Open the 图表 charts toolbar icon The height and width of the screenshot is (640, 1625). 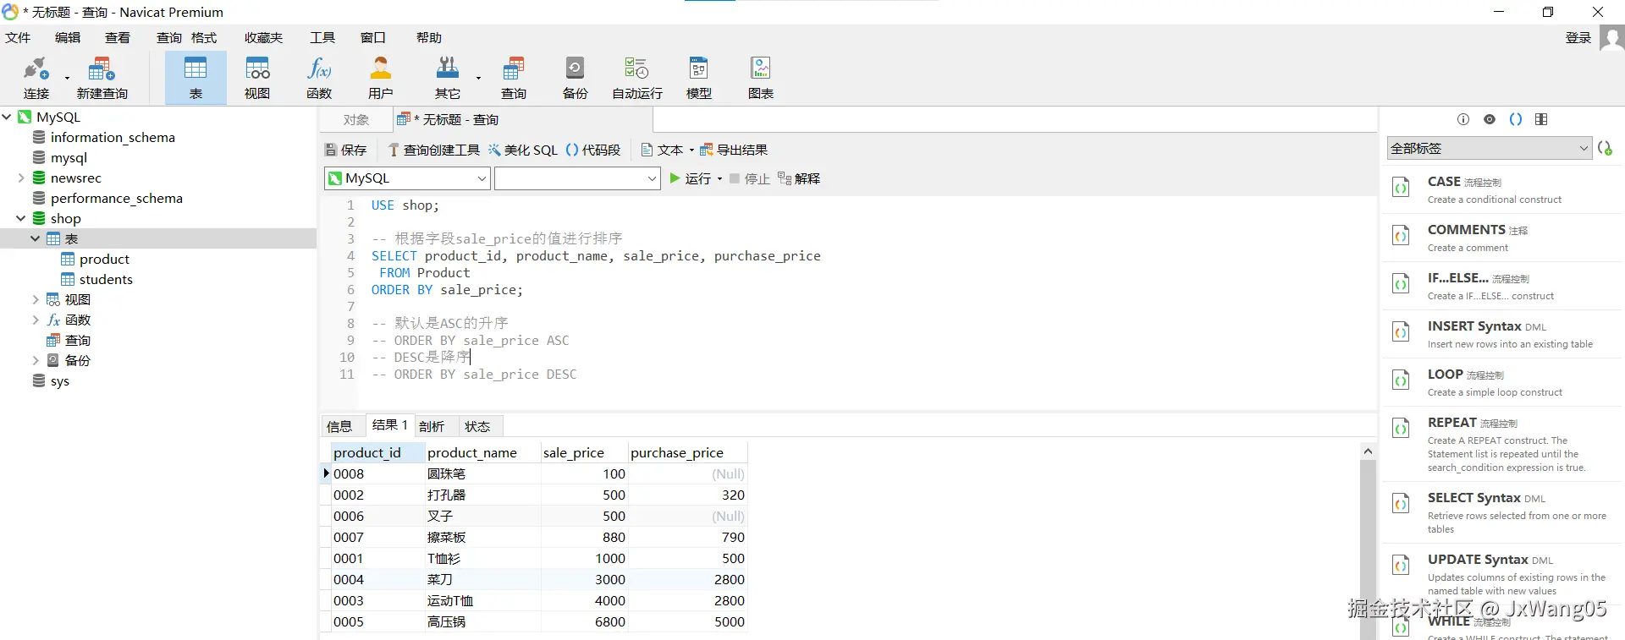click(x=760, y=78)
